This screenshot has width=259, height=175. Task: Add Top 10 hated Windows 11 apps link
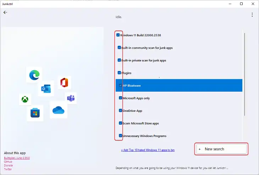point(148,150)
